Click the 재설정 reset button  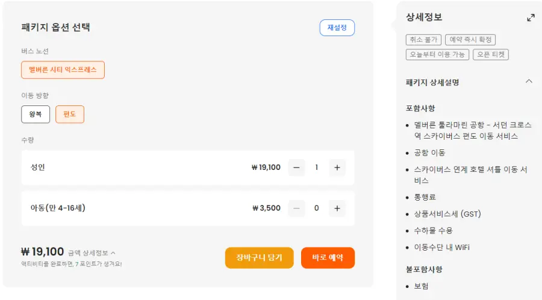tap(337, 28)
